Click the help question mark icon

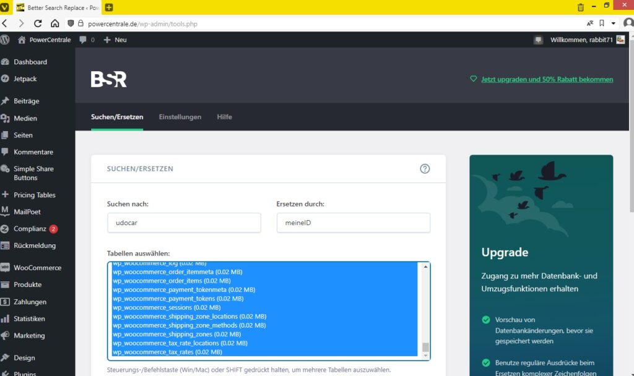[x=425, y=169]
